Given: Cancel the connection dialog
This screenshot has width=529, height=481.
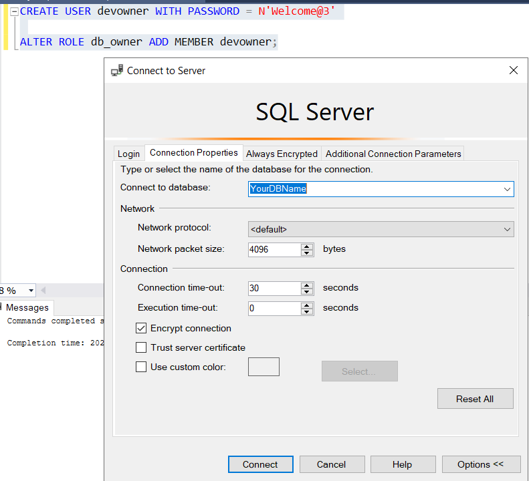Looking at the screenshot, I should tap(332, 464).
